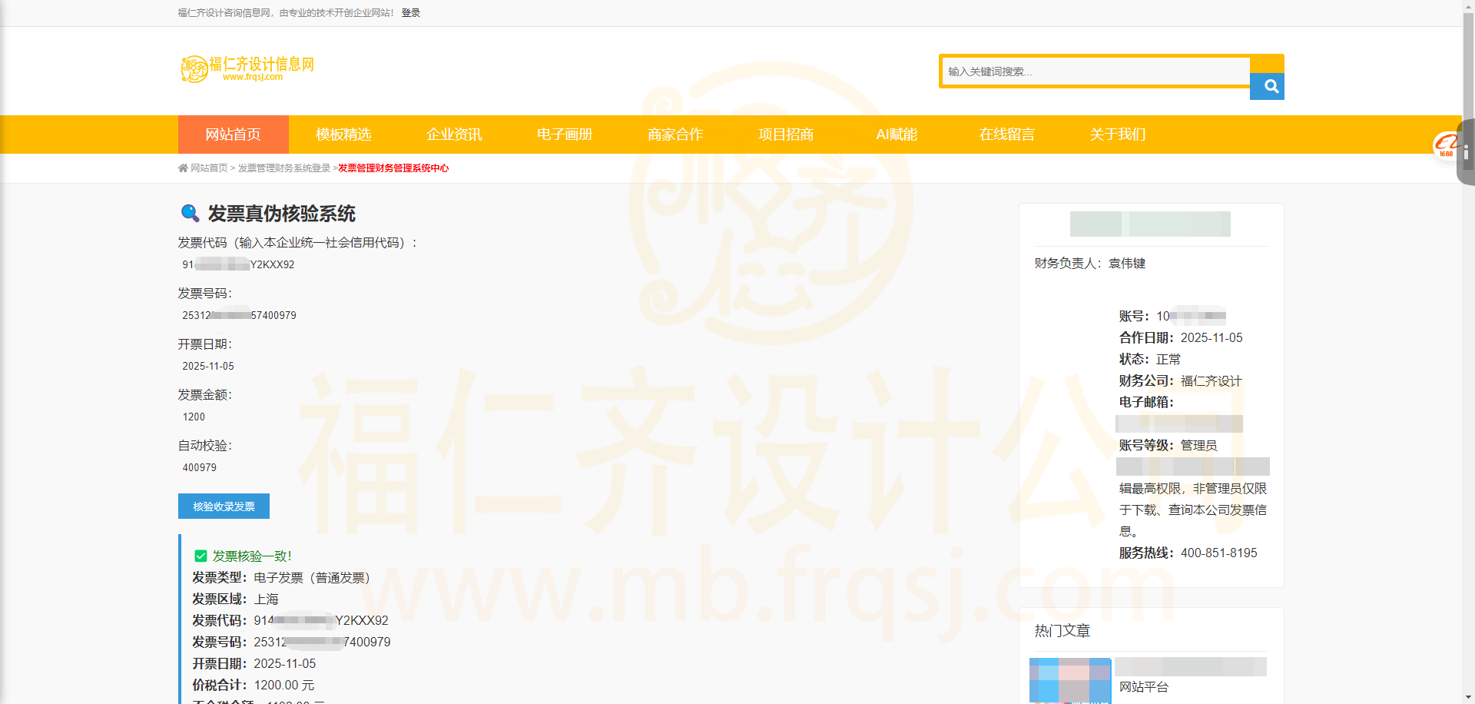Viewport: 1475px width, 704px height.
Task: Select 企业资讯 in the navigation bar
Action: pyautogui.click(x=454, y=134)
